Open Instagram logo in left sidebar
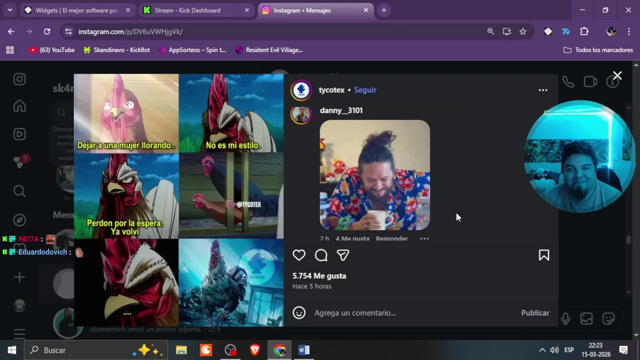The image size is (640, 360). click(x=19, y=79)
